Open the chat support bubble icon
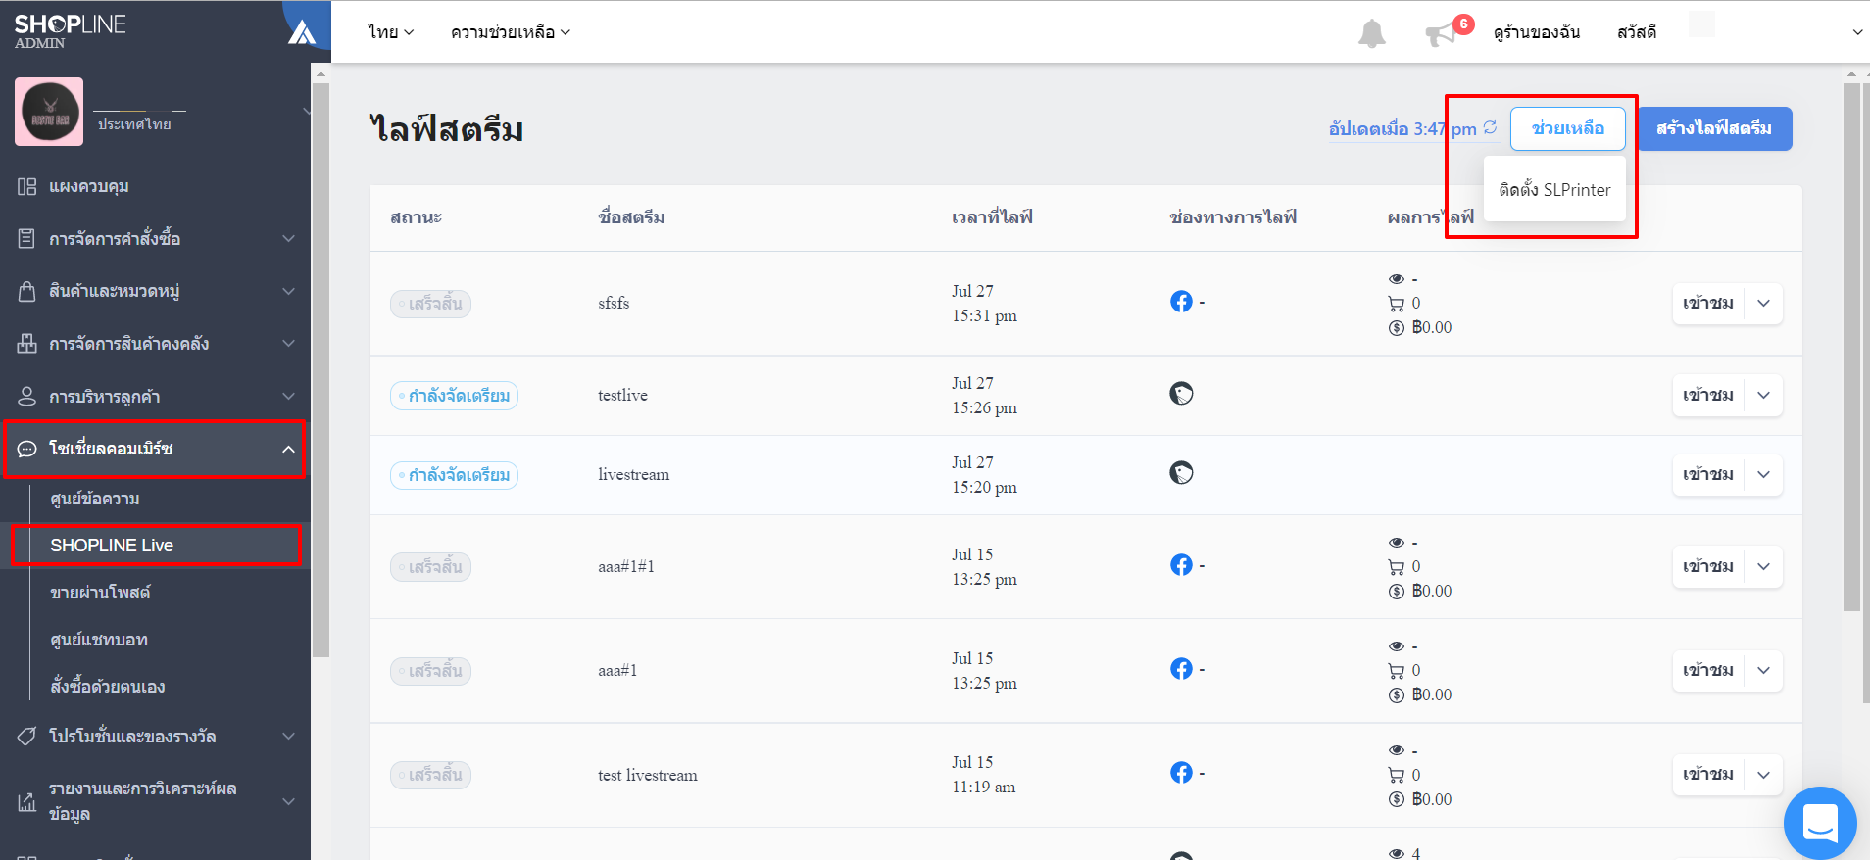1870x860 pixels. 1820,823
